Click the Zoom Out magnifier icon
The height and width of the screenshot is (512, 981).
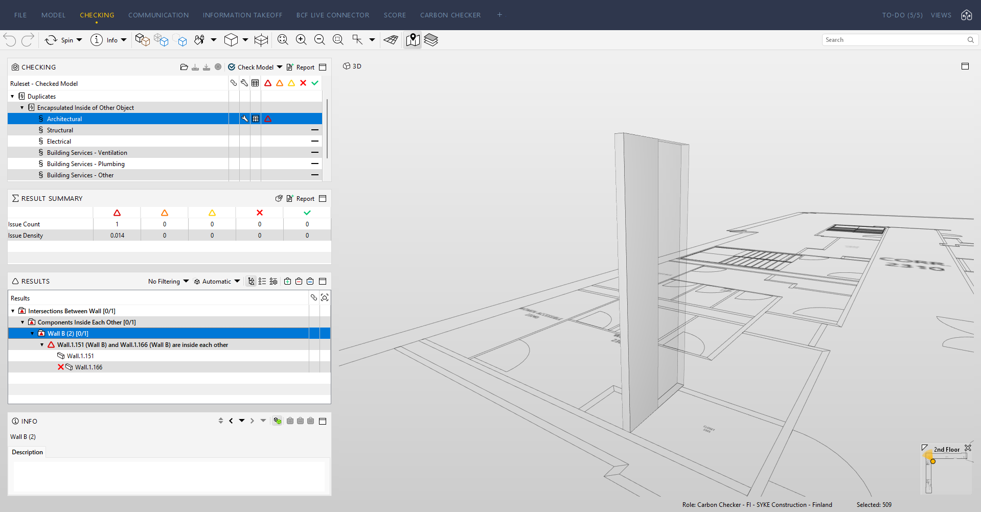[320, 40]
